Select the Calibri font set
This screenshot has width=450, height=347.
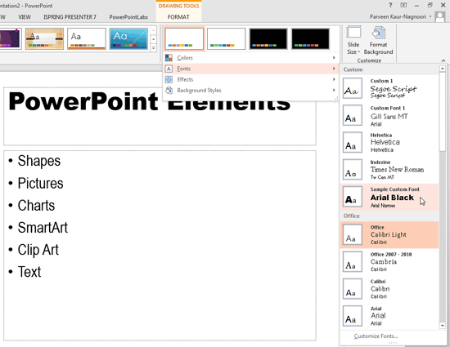click(389, 289)
